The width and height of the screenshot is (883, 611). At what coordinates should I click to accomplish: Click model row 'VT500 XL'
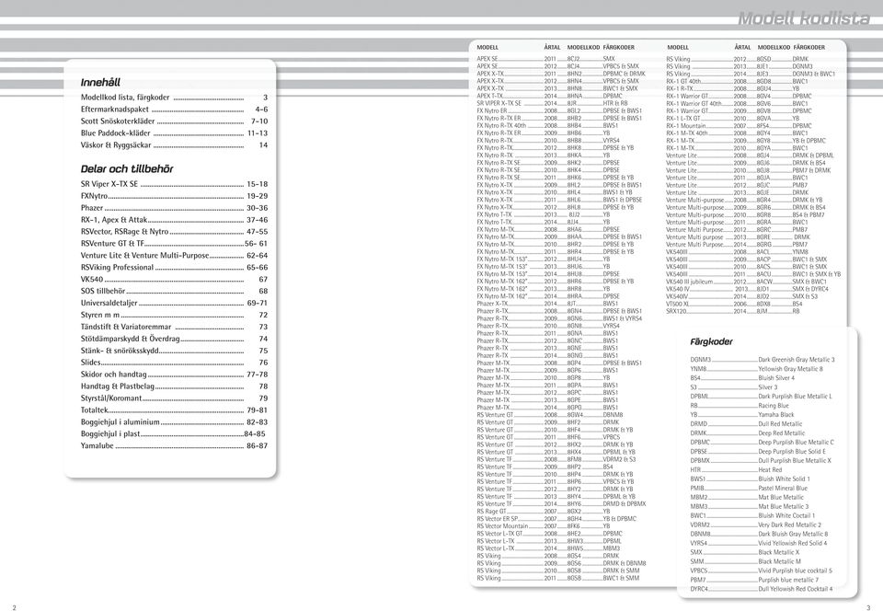click(x=734, y=304)
